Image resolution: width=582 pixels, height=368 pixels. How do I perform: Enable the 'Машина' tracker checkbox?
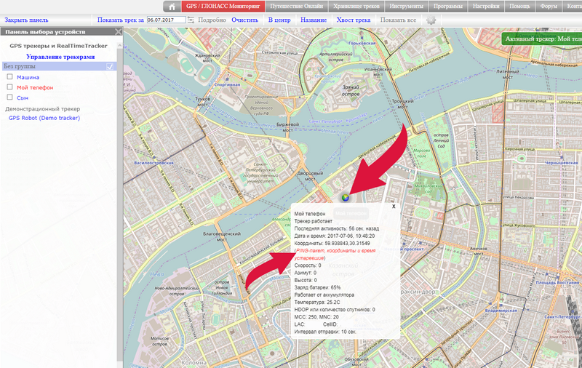9,76
